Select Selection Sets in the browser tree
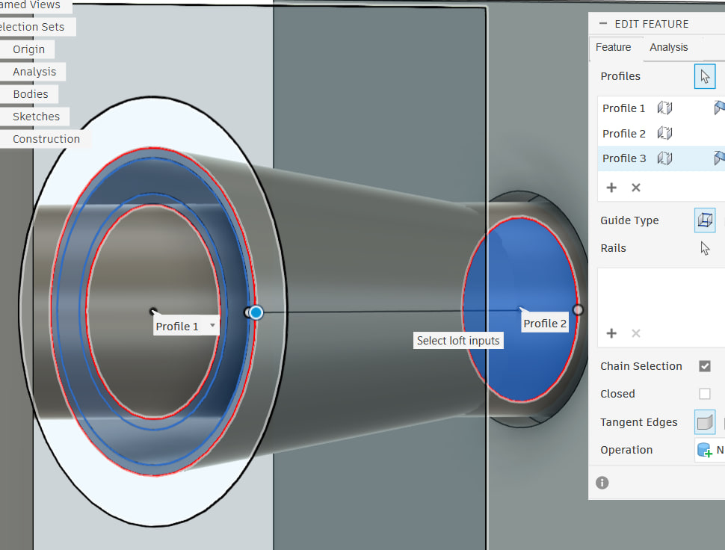The height and width of the screenshot is (550, 725). coord(32,27)
